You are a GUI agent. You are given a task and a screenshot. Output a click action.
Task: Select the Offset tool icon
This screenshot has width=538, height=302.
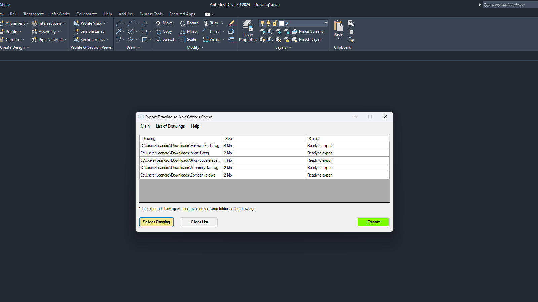coord(231,39)
